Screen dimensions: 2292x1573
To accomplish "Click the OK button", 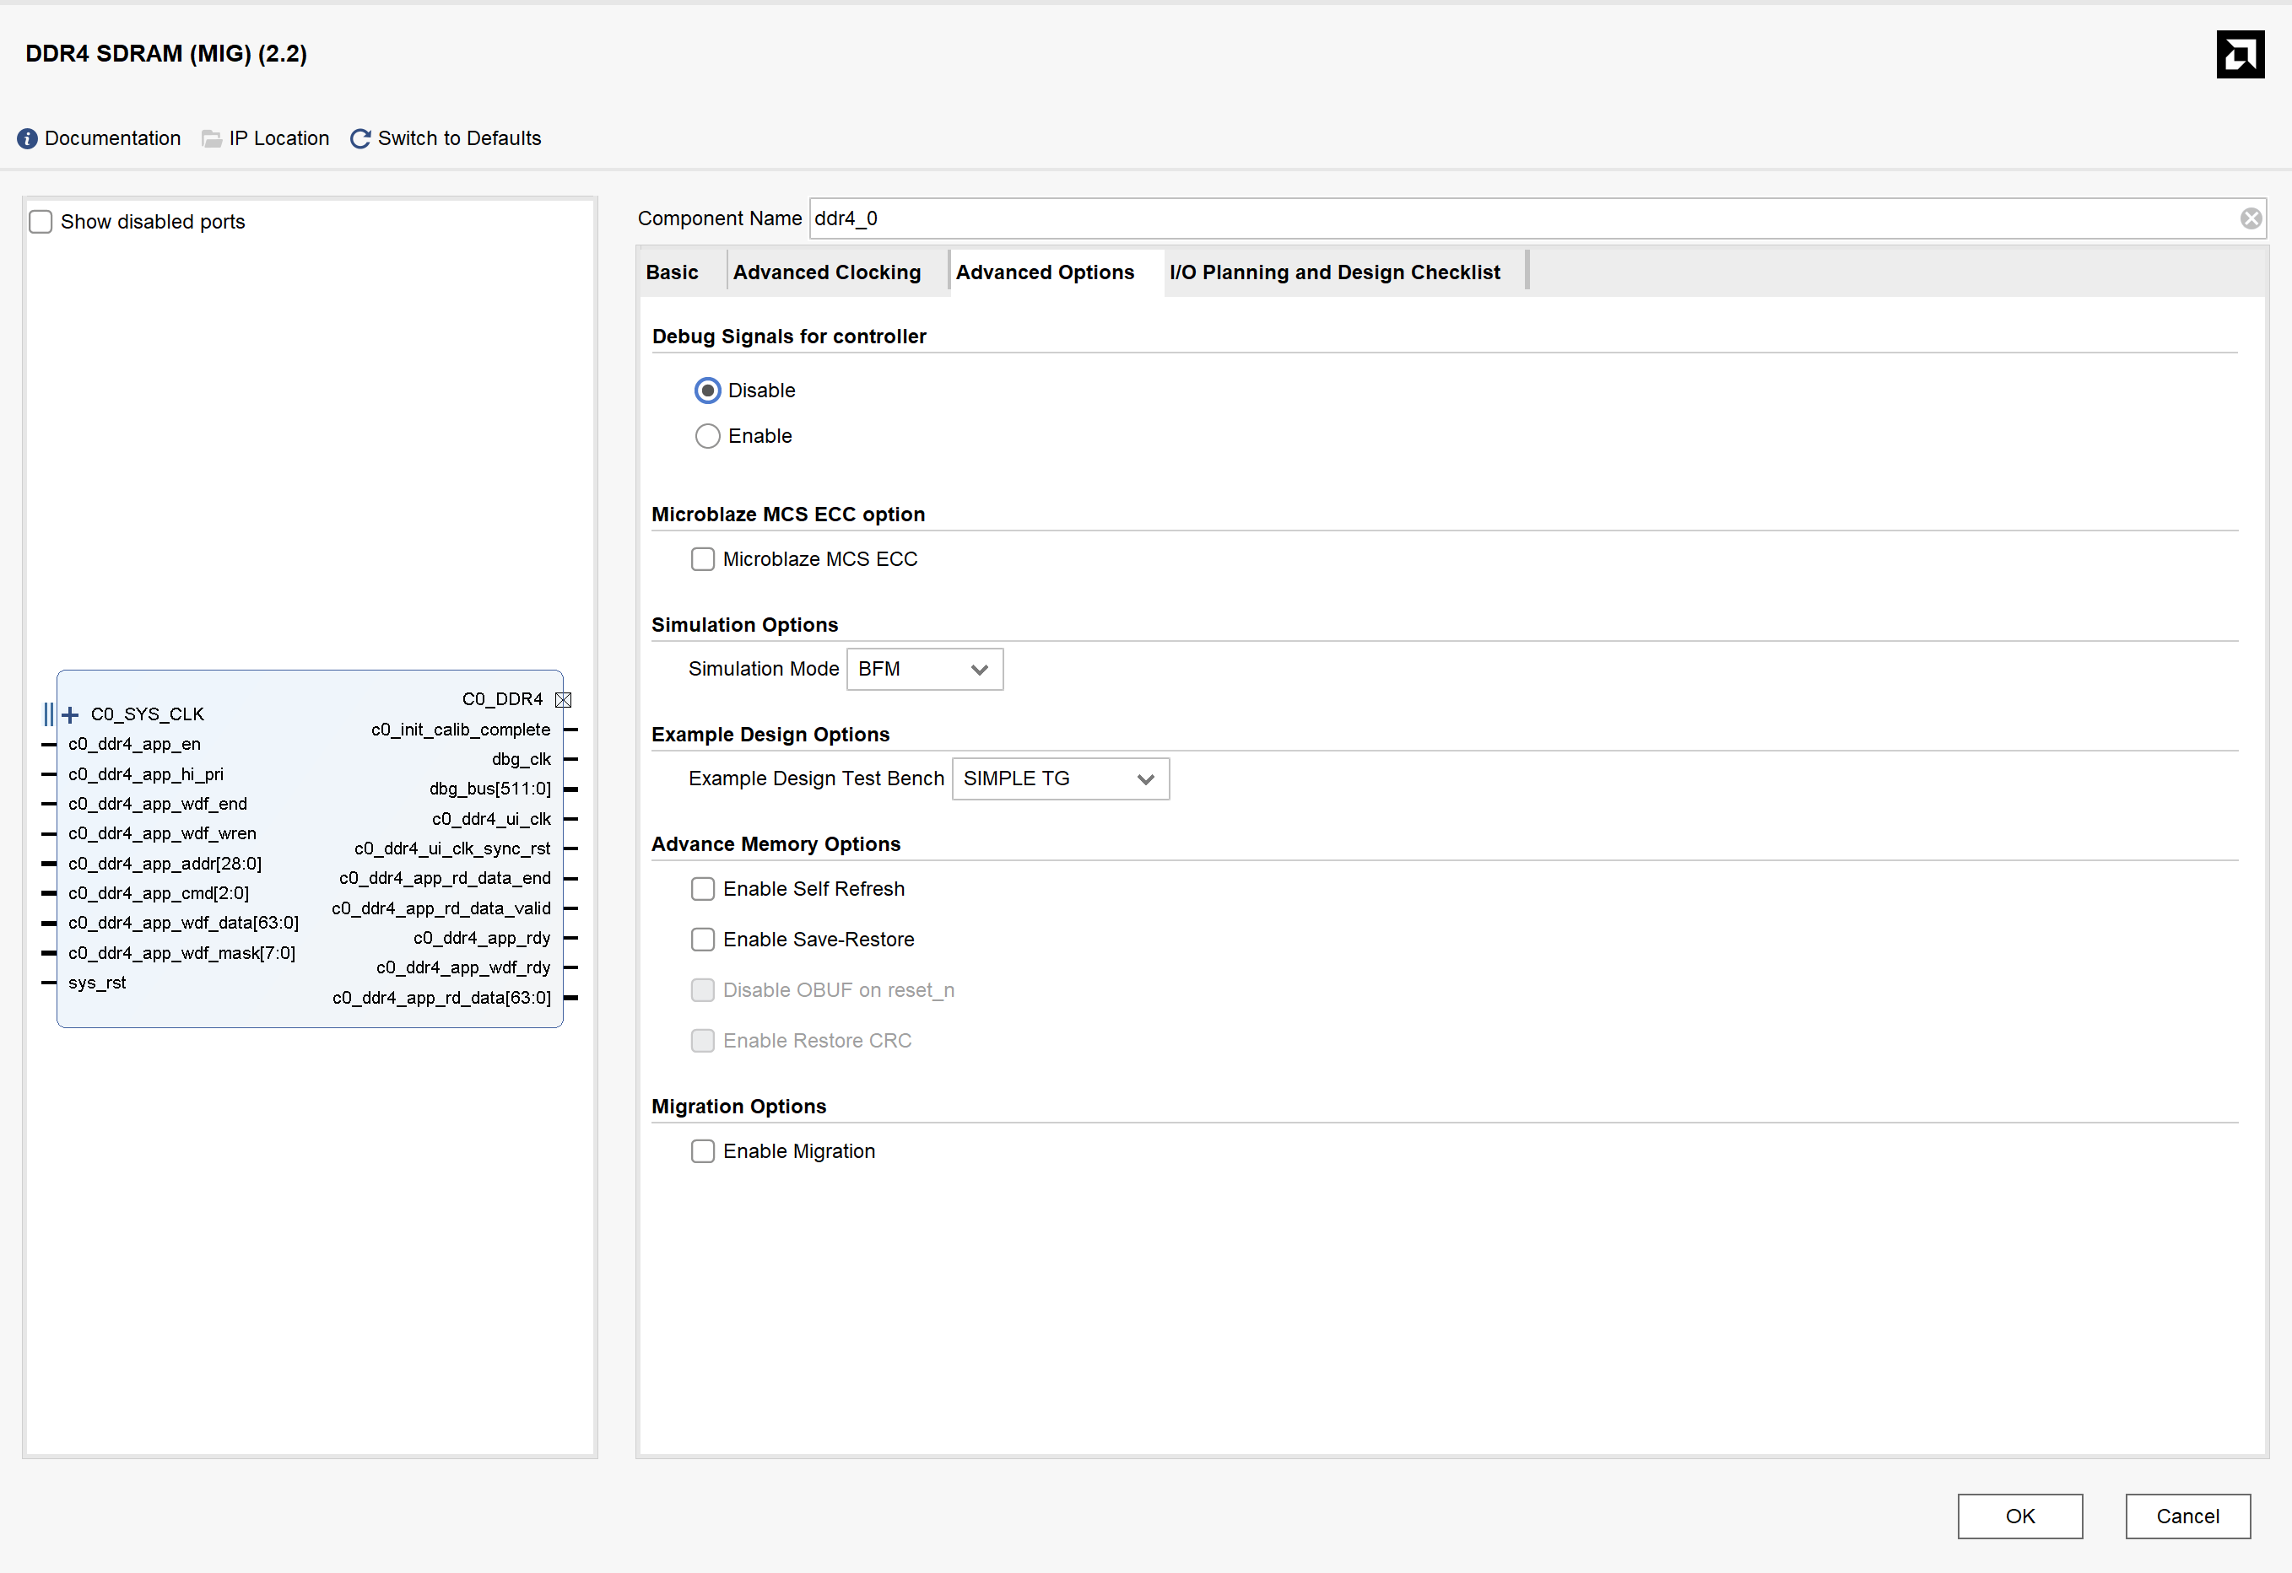I will (x=2019, y=1516).
